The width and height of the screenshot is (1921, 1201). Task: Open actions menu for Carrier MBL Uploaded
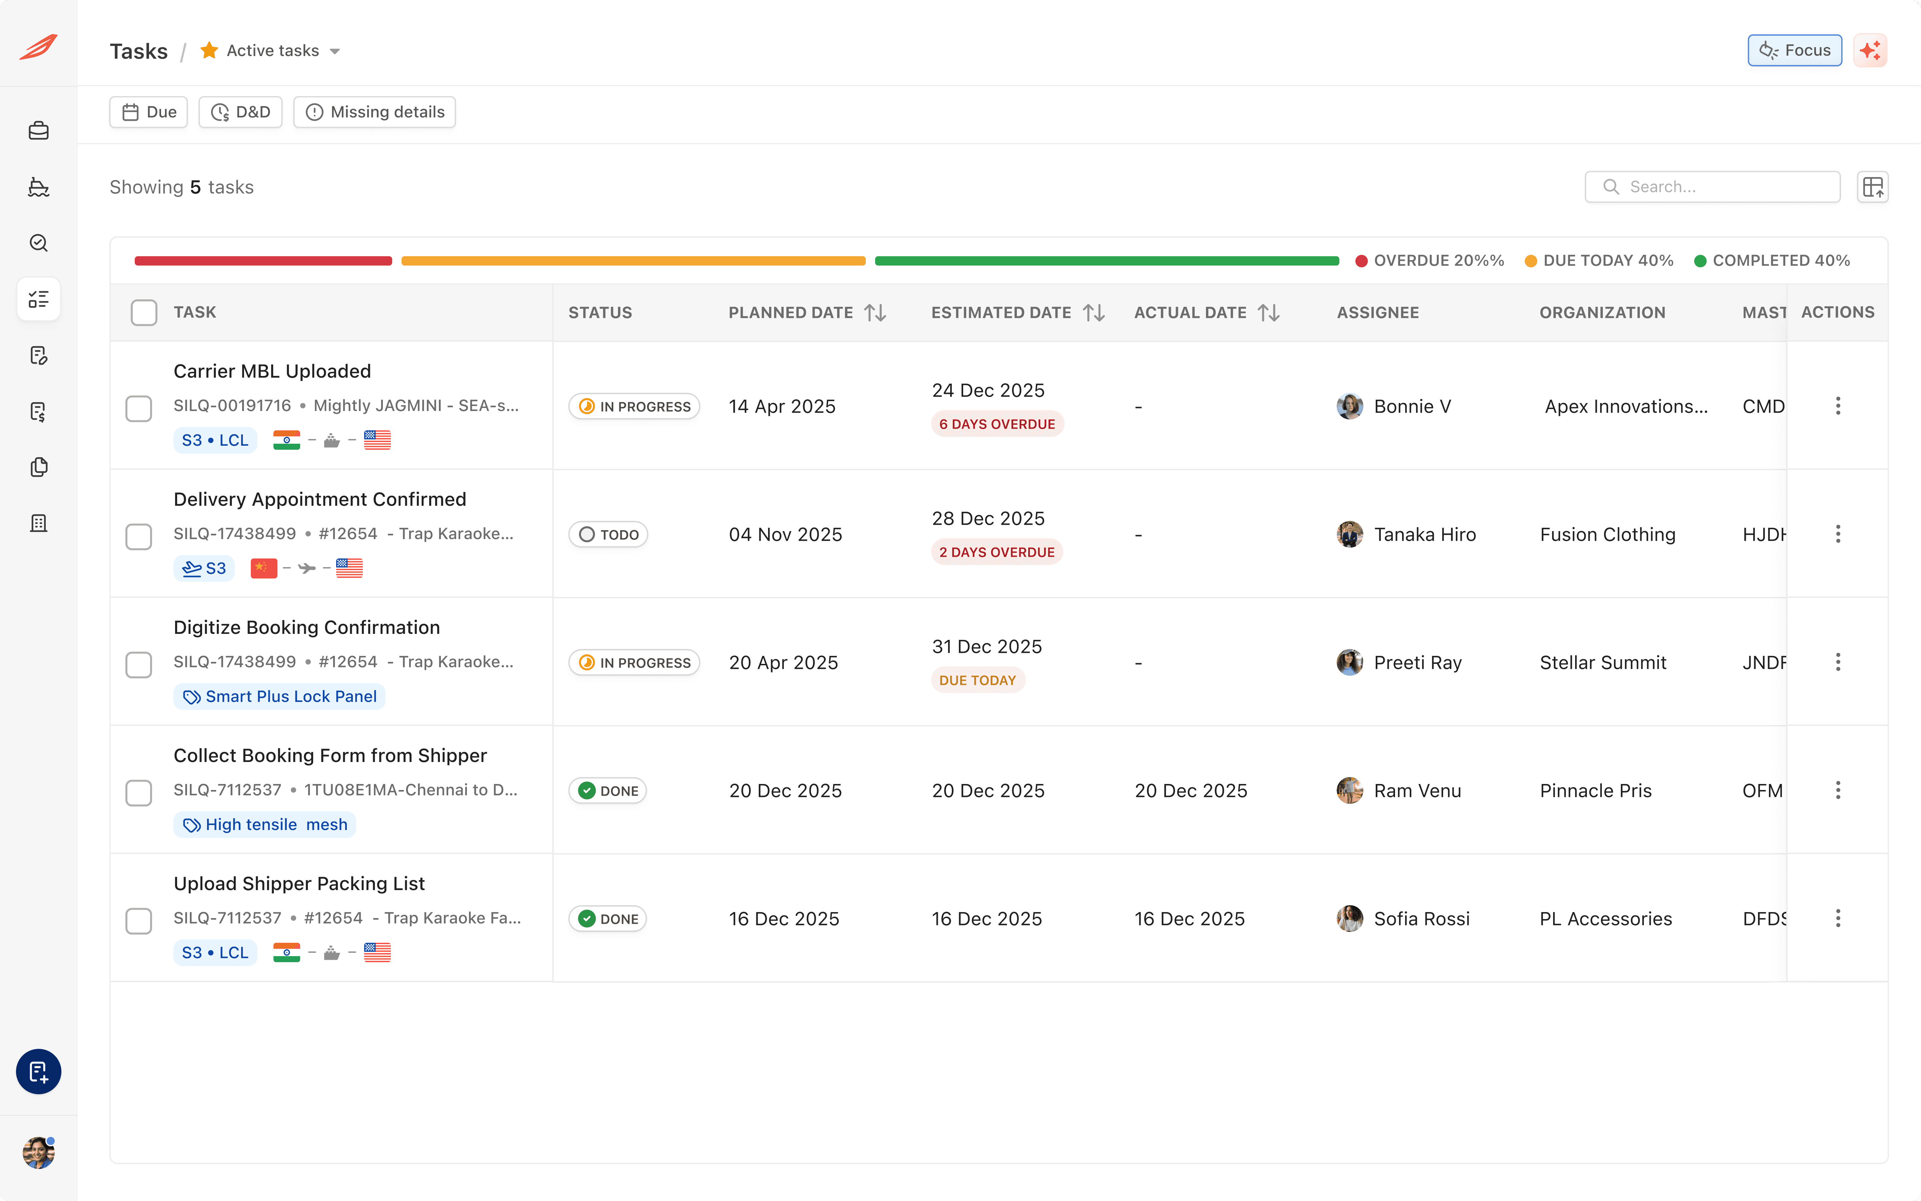pos(1838,406)
